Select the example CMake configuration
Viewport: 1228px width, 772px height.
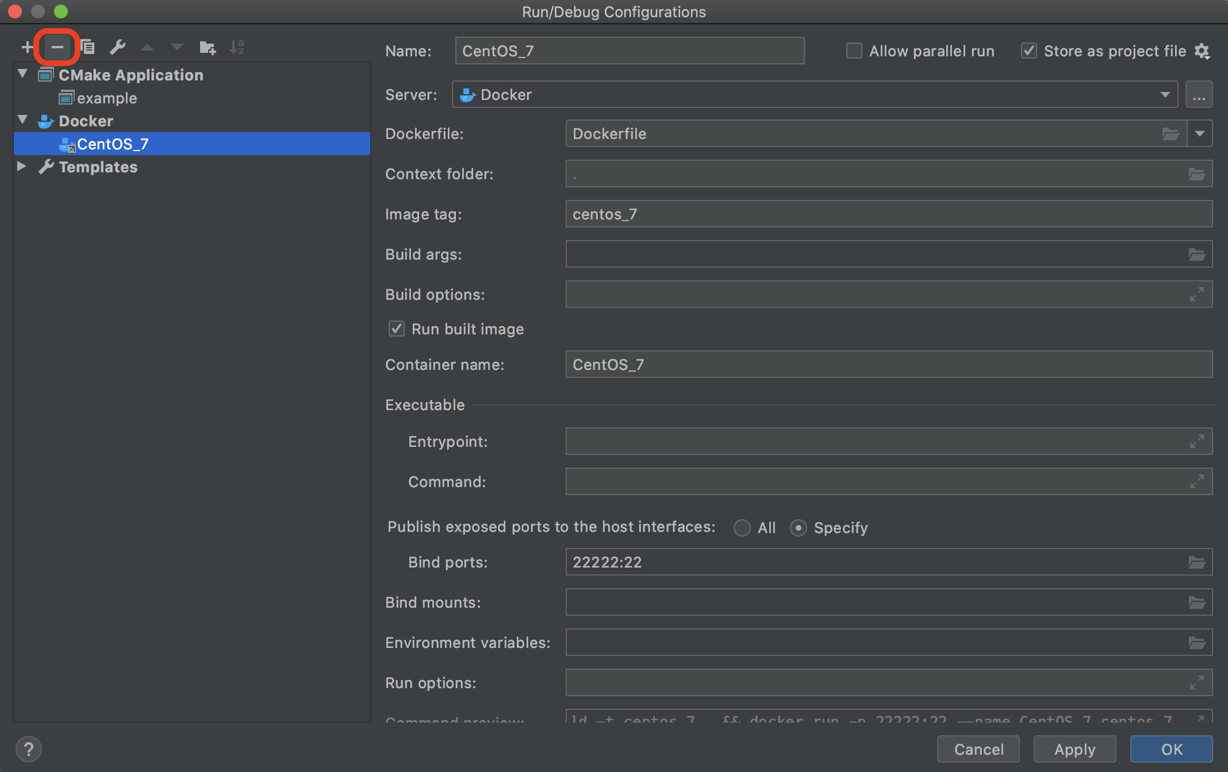coord(106,98)
